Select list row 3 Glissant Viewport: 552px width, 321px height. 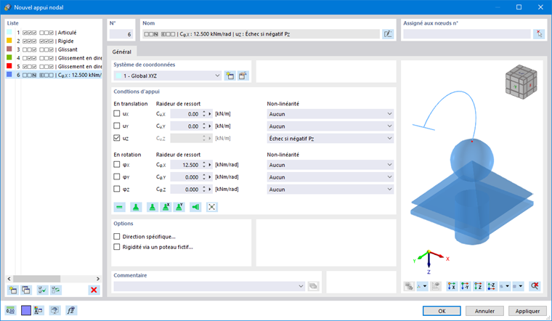54,49
